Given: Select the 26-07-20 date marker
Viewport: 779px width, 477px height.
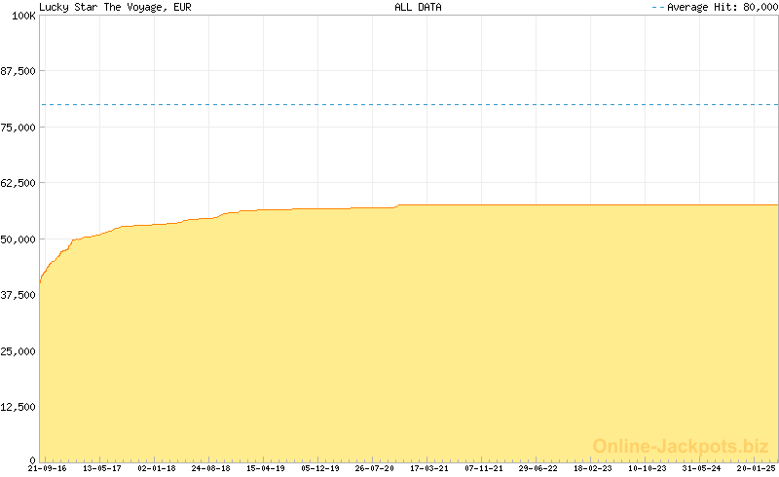Looking at the screenshot, I should click(x=374, y=468).
